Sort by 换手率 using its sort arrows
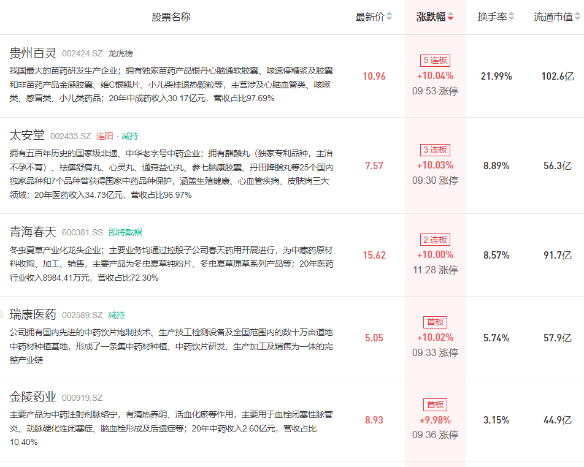Viewport: 584px width, 467px height. coord(512,17)
